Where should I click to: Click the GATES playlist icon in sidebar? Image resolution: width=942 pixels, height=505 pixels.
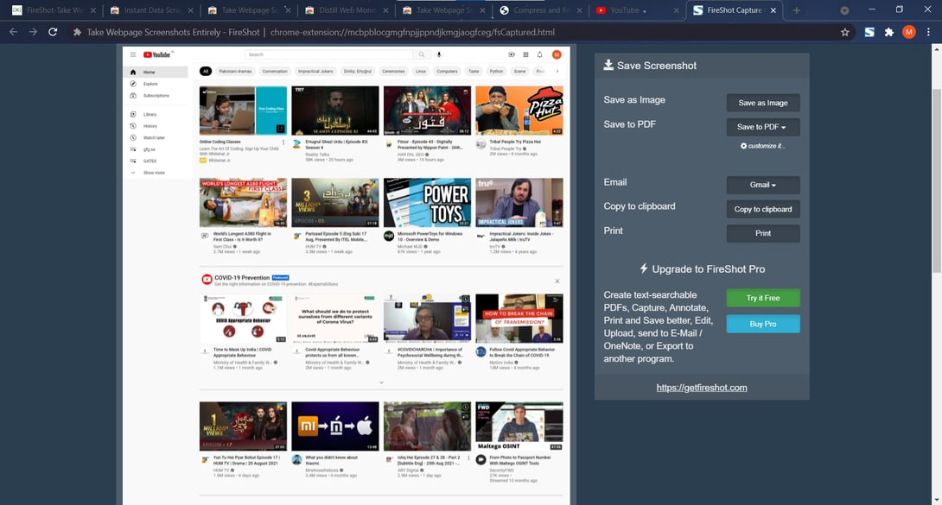point(133,161)
